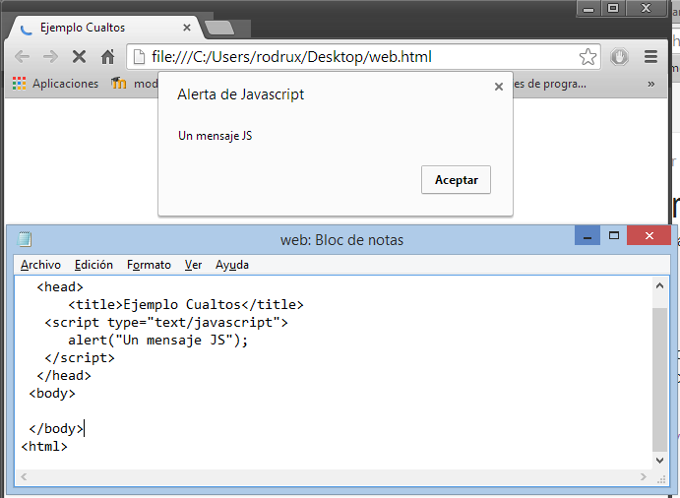680x498 pixels.
Task: Click the 'Un mensaje JS' alert text
Action: 216,136
